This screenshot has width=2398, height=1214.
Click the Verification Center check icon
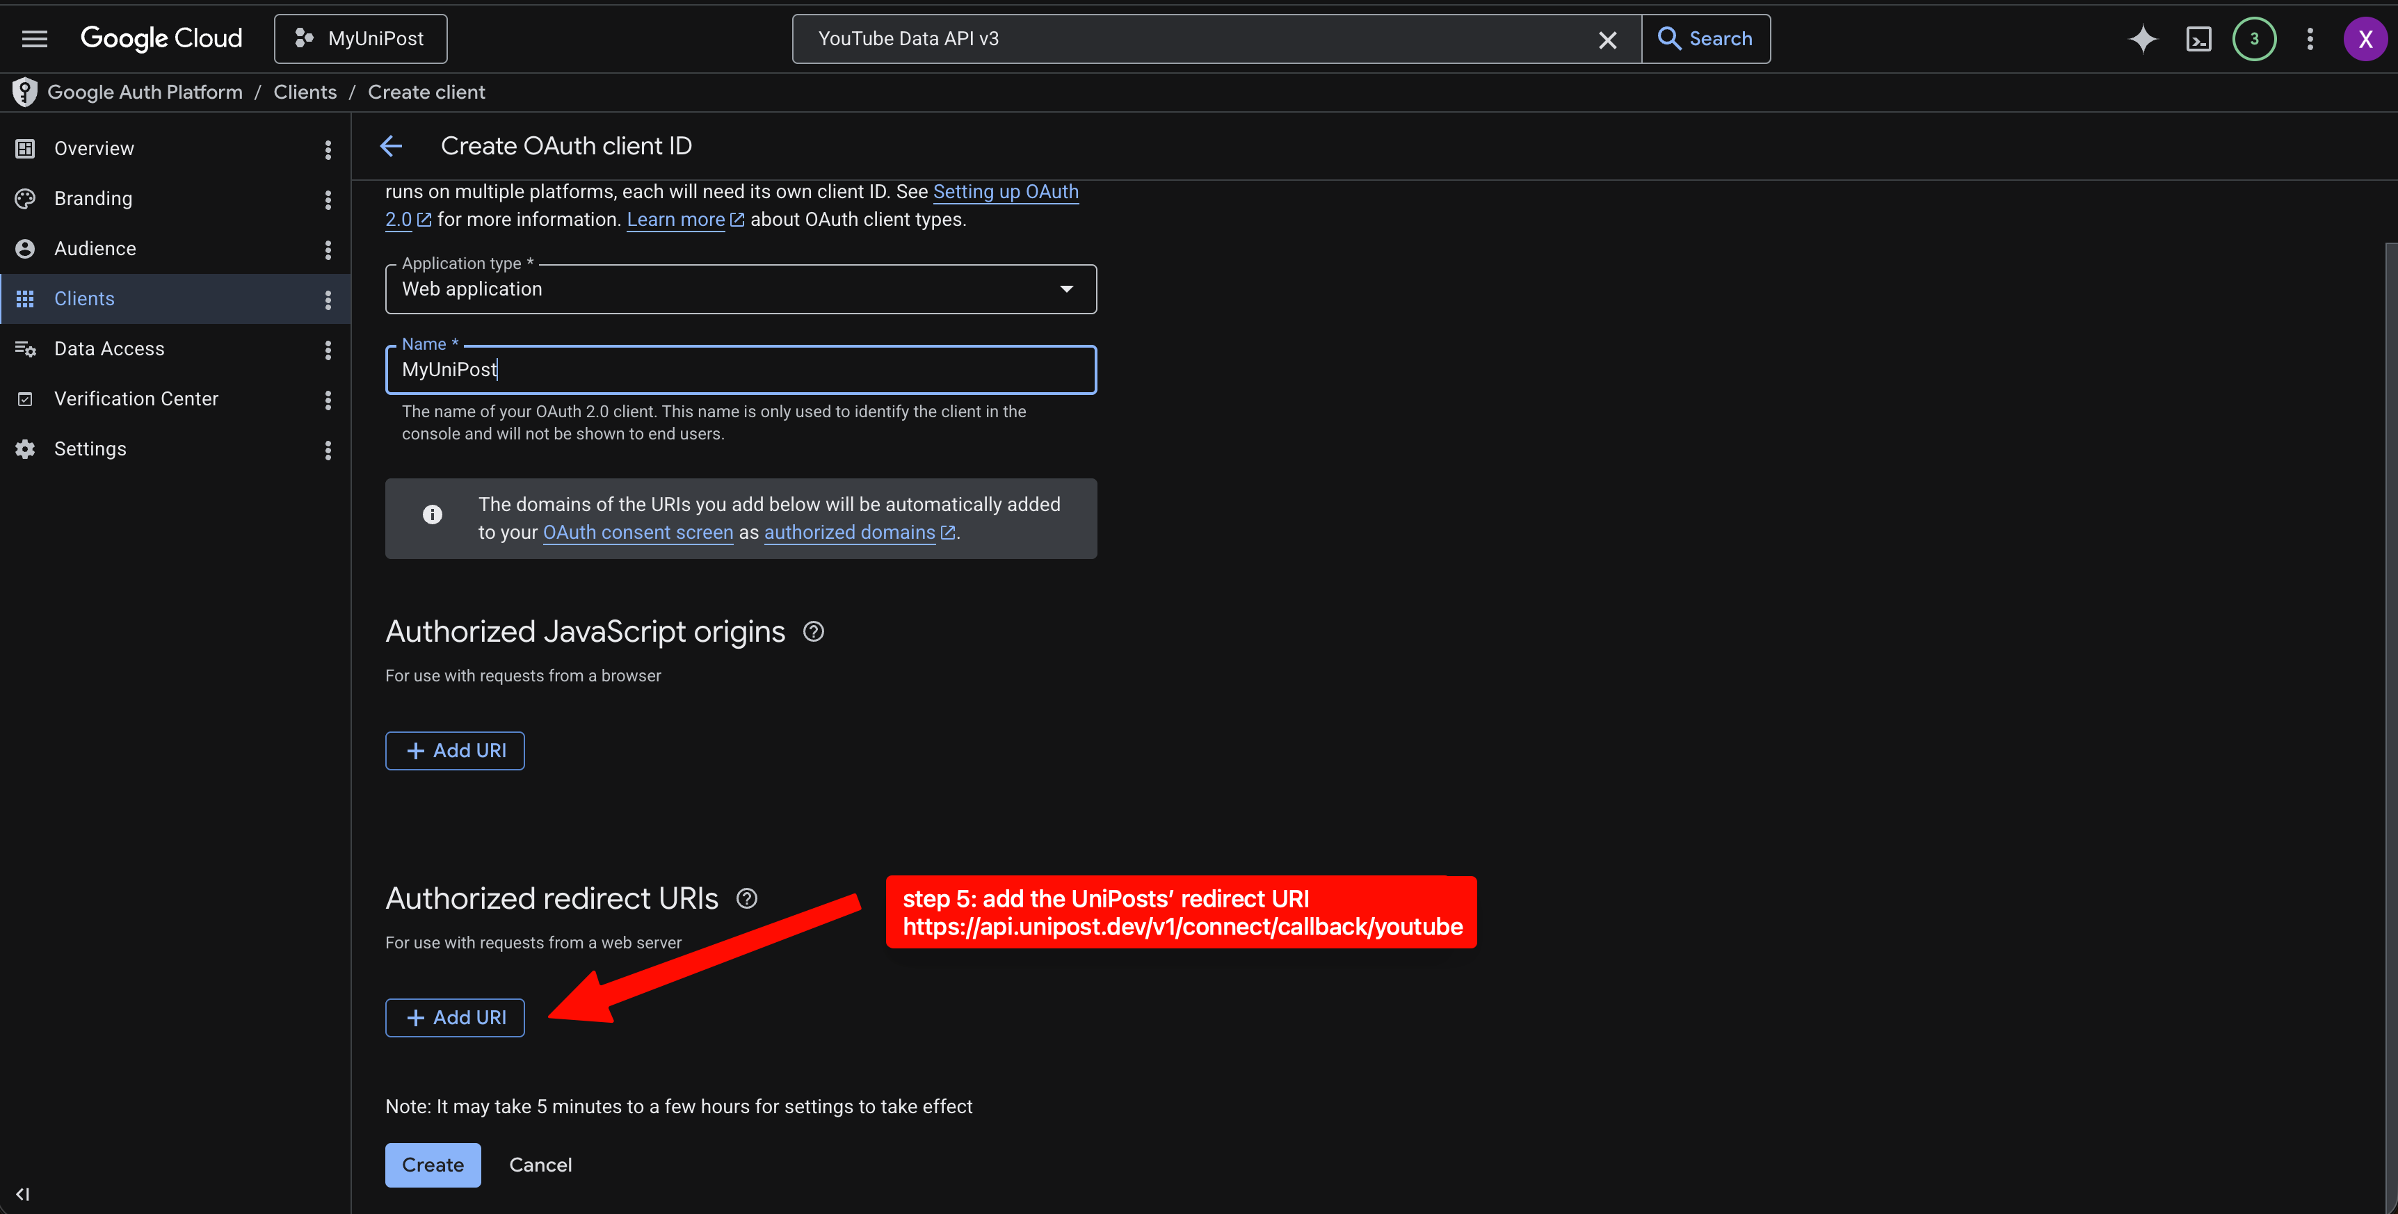pyautogui.click(x=25, y=399)
